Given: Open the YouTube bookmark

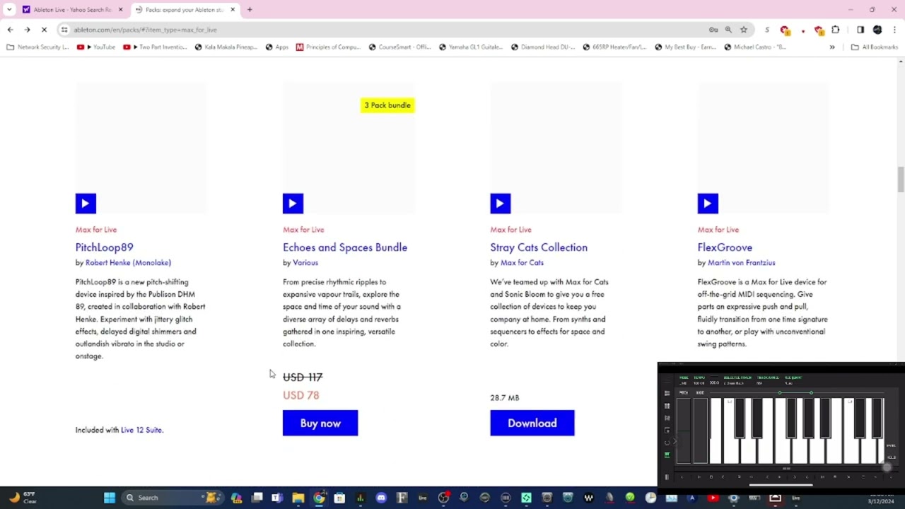Looking at the screenshot, I should 96,47.
